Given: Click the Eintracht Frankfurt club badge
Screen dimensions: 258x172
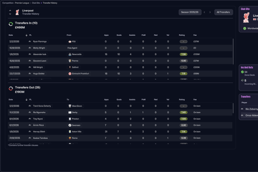Looking at the screenshot, I should [69, 74].
